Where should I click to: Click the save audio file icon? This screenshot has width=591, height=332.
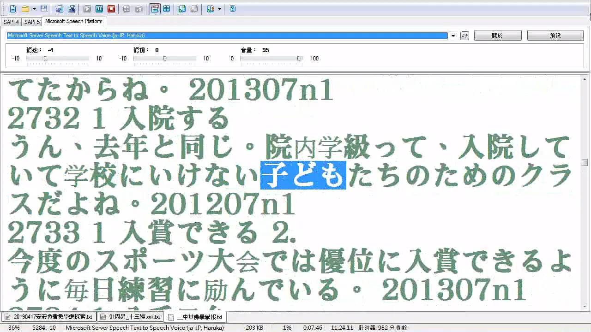(60, 9)
